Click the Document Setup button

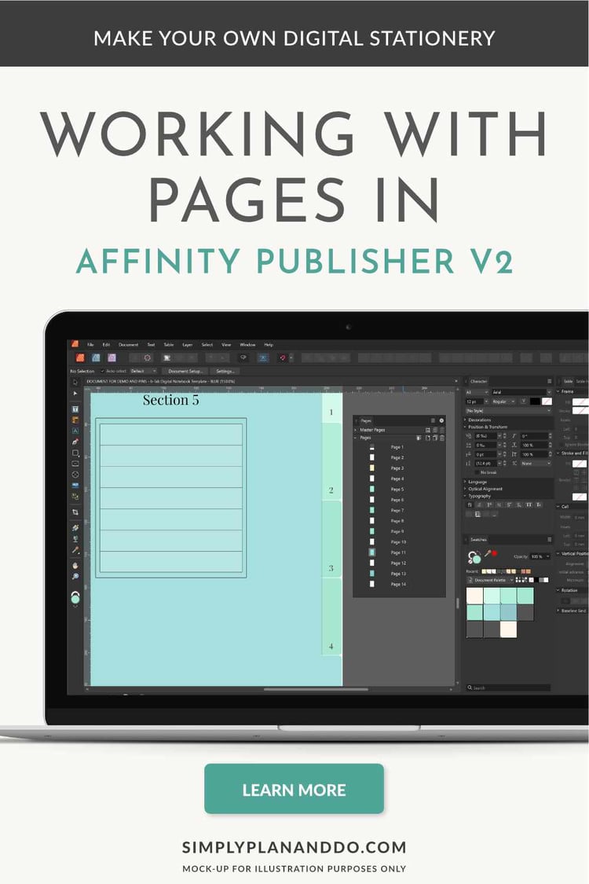(185, 371)
